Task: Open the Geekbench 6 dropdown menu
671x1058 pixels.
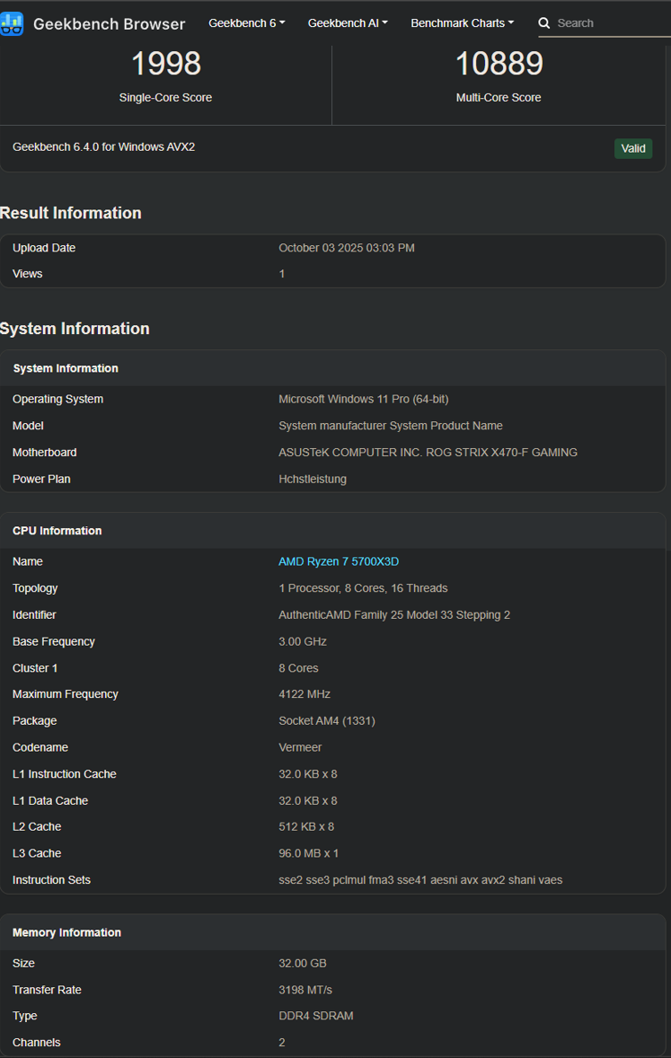Action: pos(246,23)
